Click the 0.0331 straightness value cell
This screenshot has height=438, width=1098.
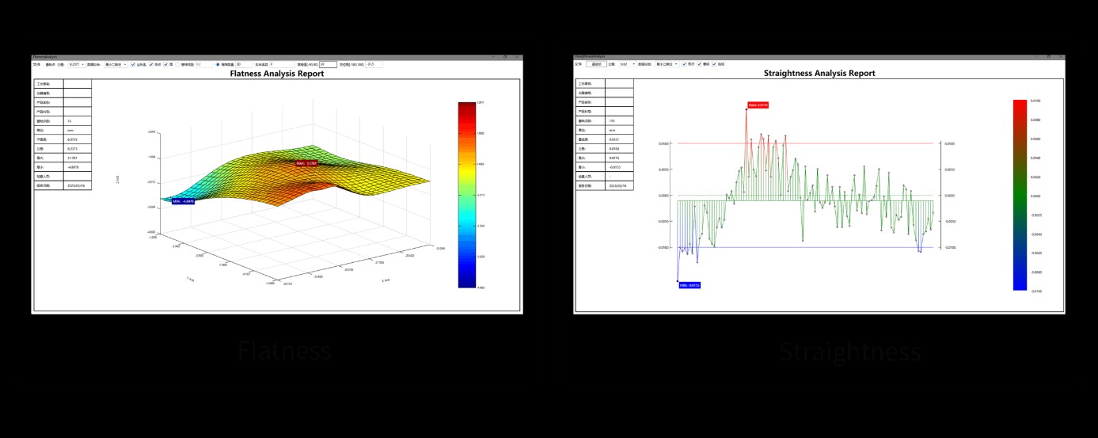tap(620, 139)
